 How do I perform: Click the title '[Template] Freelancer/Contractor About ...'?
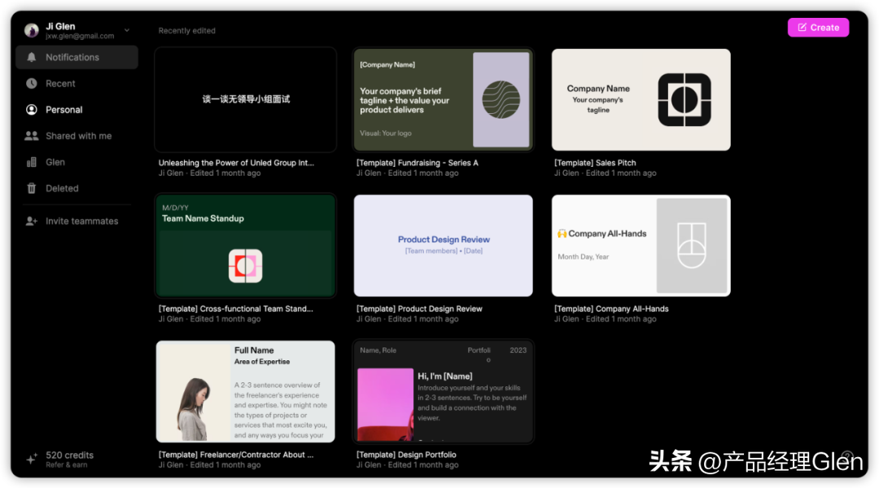click(236, 455)
